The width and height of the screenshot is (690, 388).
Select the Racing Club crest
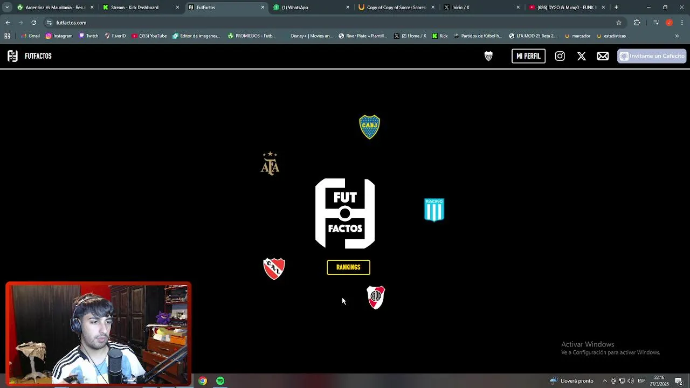click(x=434, y=210)
